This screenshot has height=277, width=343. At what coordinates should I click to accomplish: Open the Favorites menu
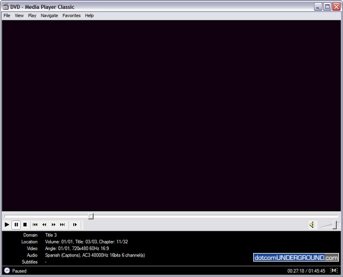[71, 15]
